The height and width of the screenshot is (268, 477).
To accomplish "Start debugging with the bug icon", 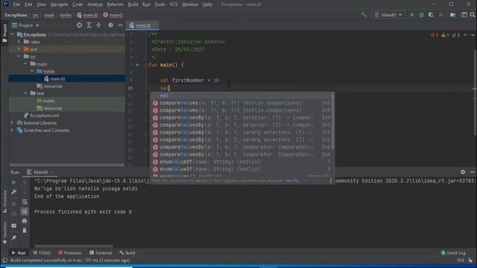I will point(422,15).
